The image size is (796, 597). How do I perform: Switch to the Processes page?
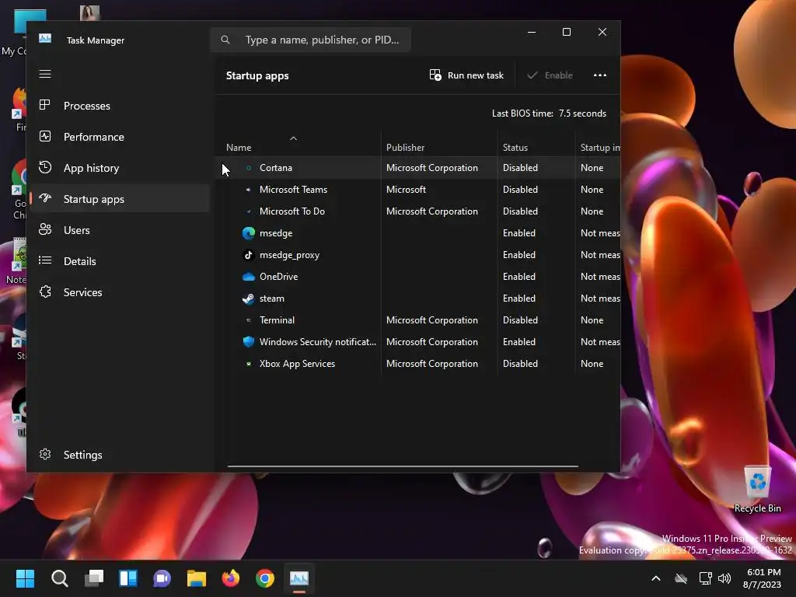(x=120, y=106)
